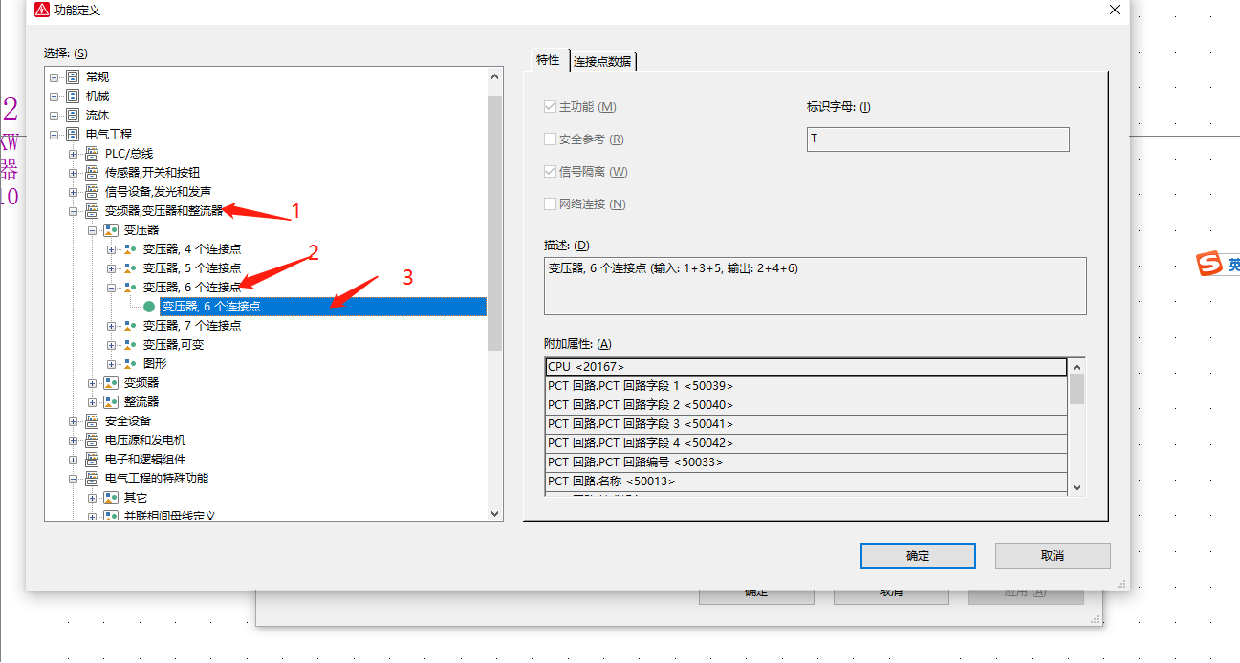The width and height of the screenshot is (1240, 663).
Task: Check the 网络连接 checkbox
Action: click(550, 204)
